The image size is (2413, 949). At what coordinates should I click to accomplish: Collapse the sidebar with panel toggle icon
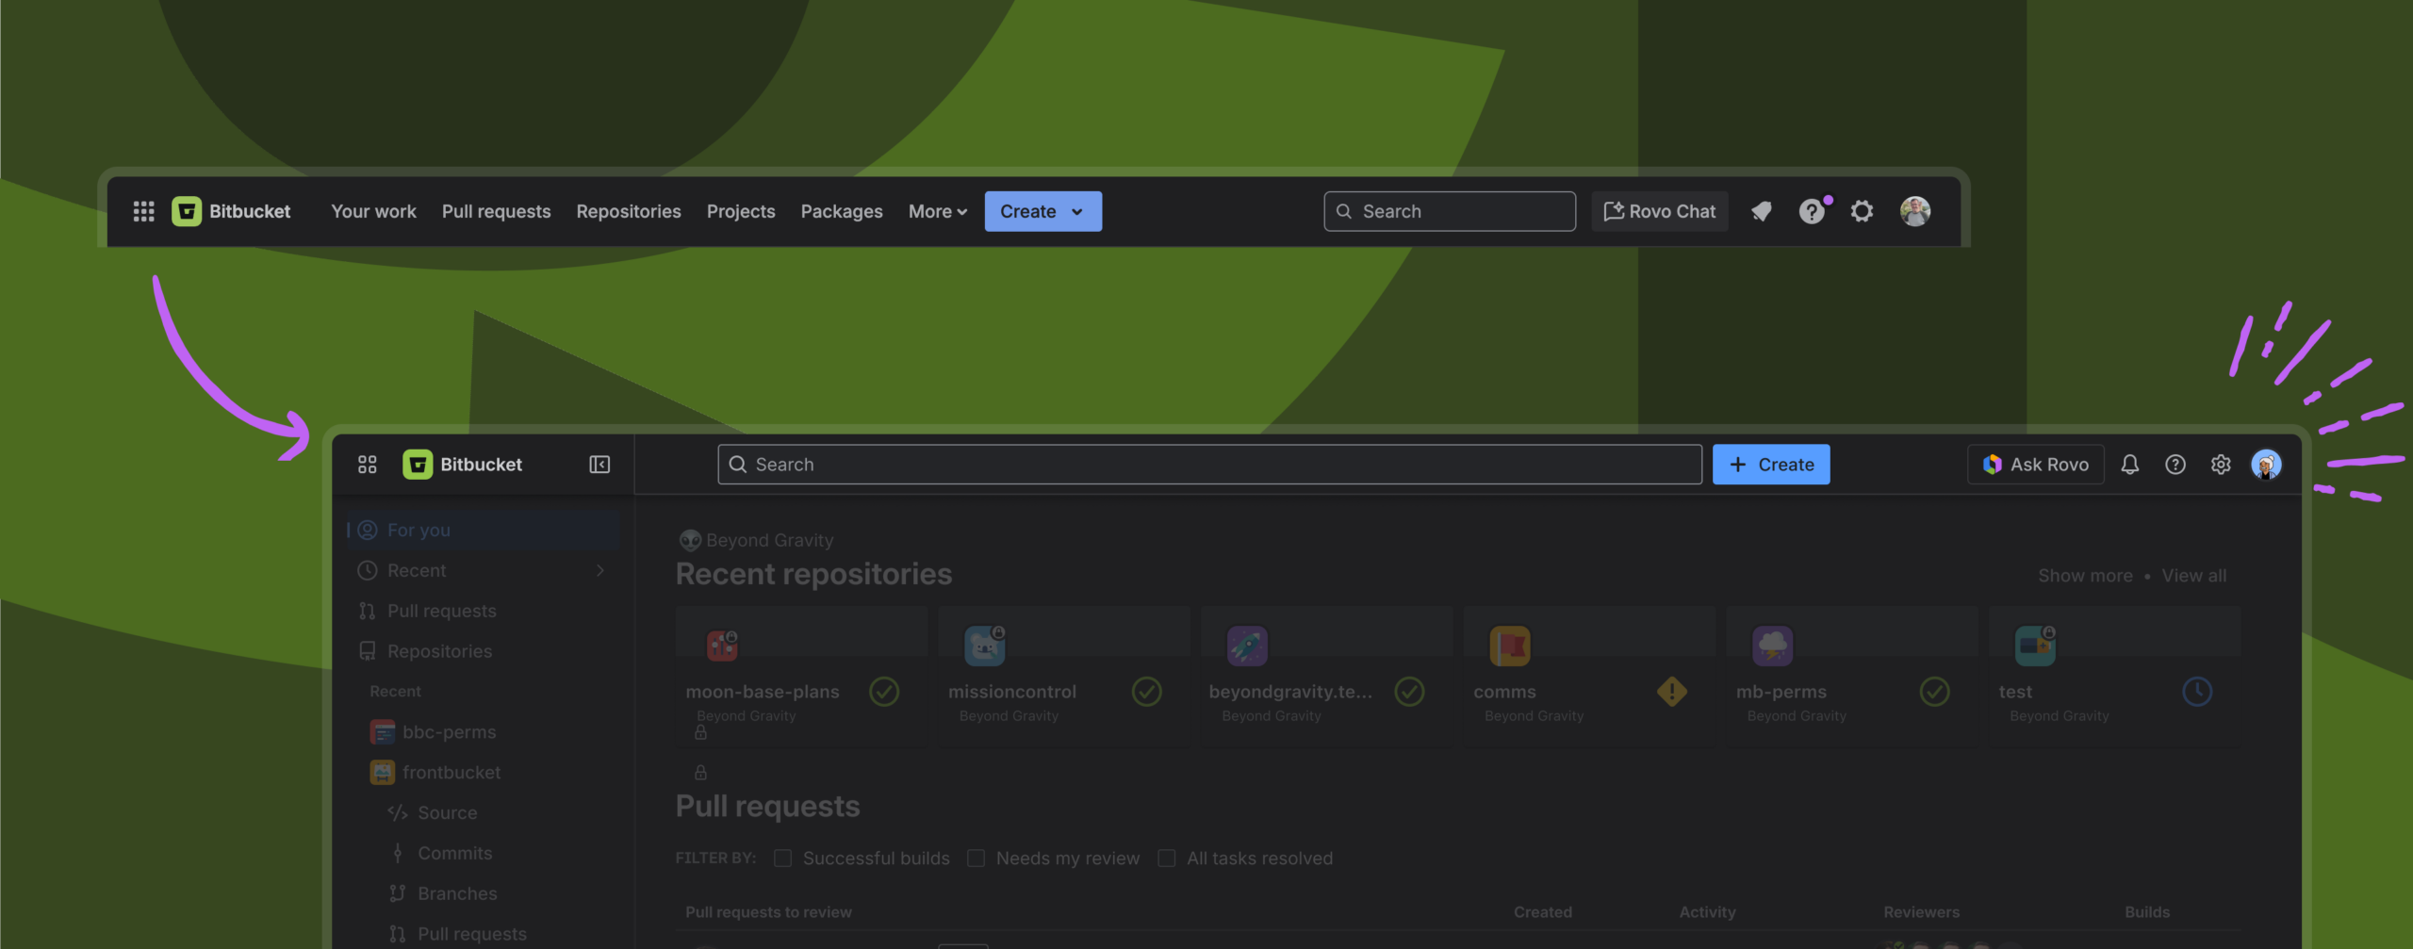coord(599,465)
